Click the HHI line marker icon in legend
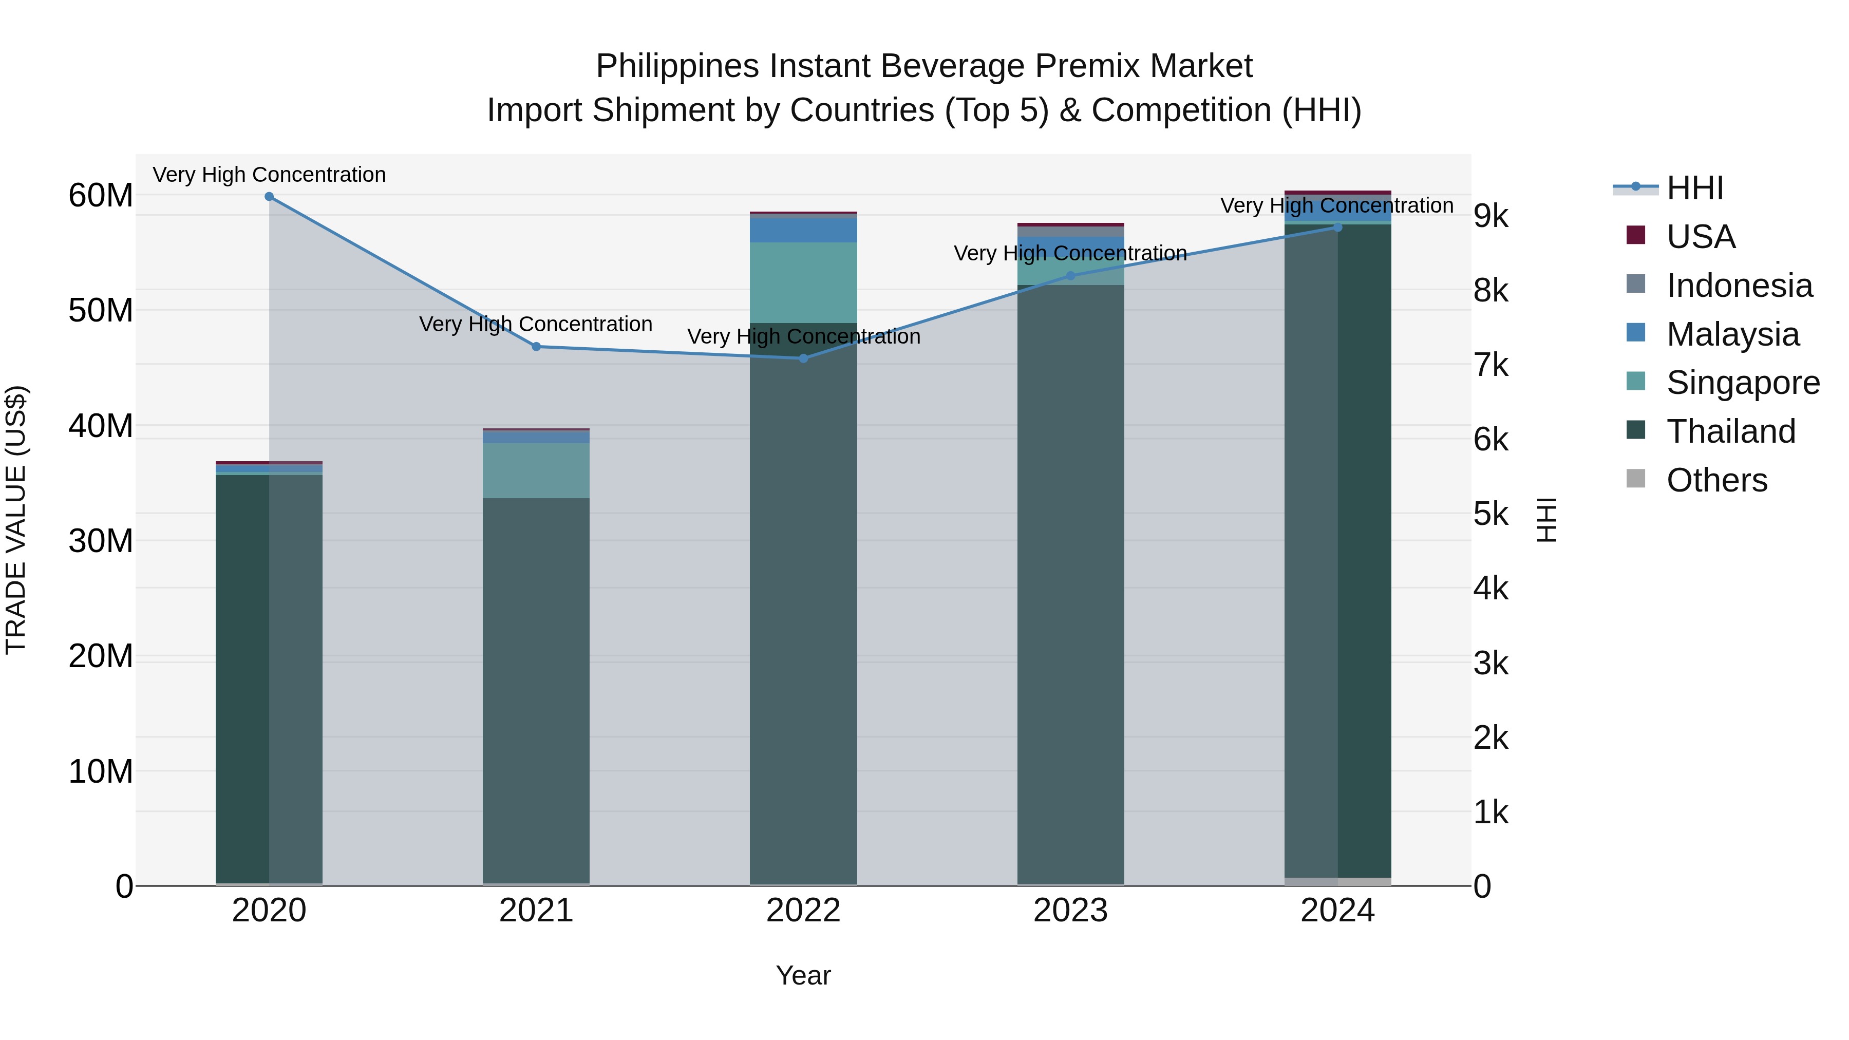The image size is (1849, 1040). [1636, 186]
